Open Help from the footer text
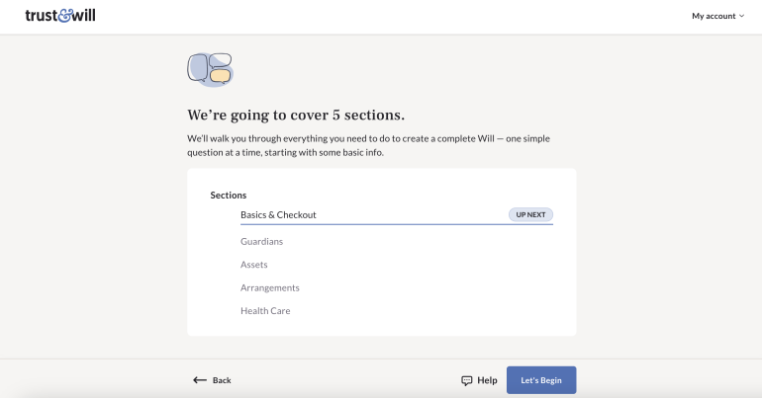 point(487,380)
